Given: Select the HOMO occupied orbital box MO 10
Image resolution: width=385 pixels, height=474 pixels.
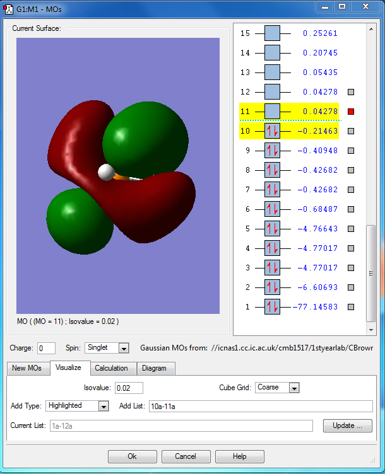Looking at the screenshot, I should pyautogui.click(x=272, y=131).
